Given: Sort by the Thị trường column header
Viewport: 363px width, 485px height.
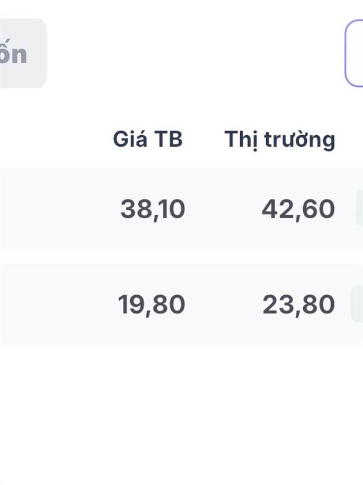Looking at the screenshot, I should point(280,140).
